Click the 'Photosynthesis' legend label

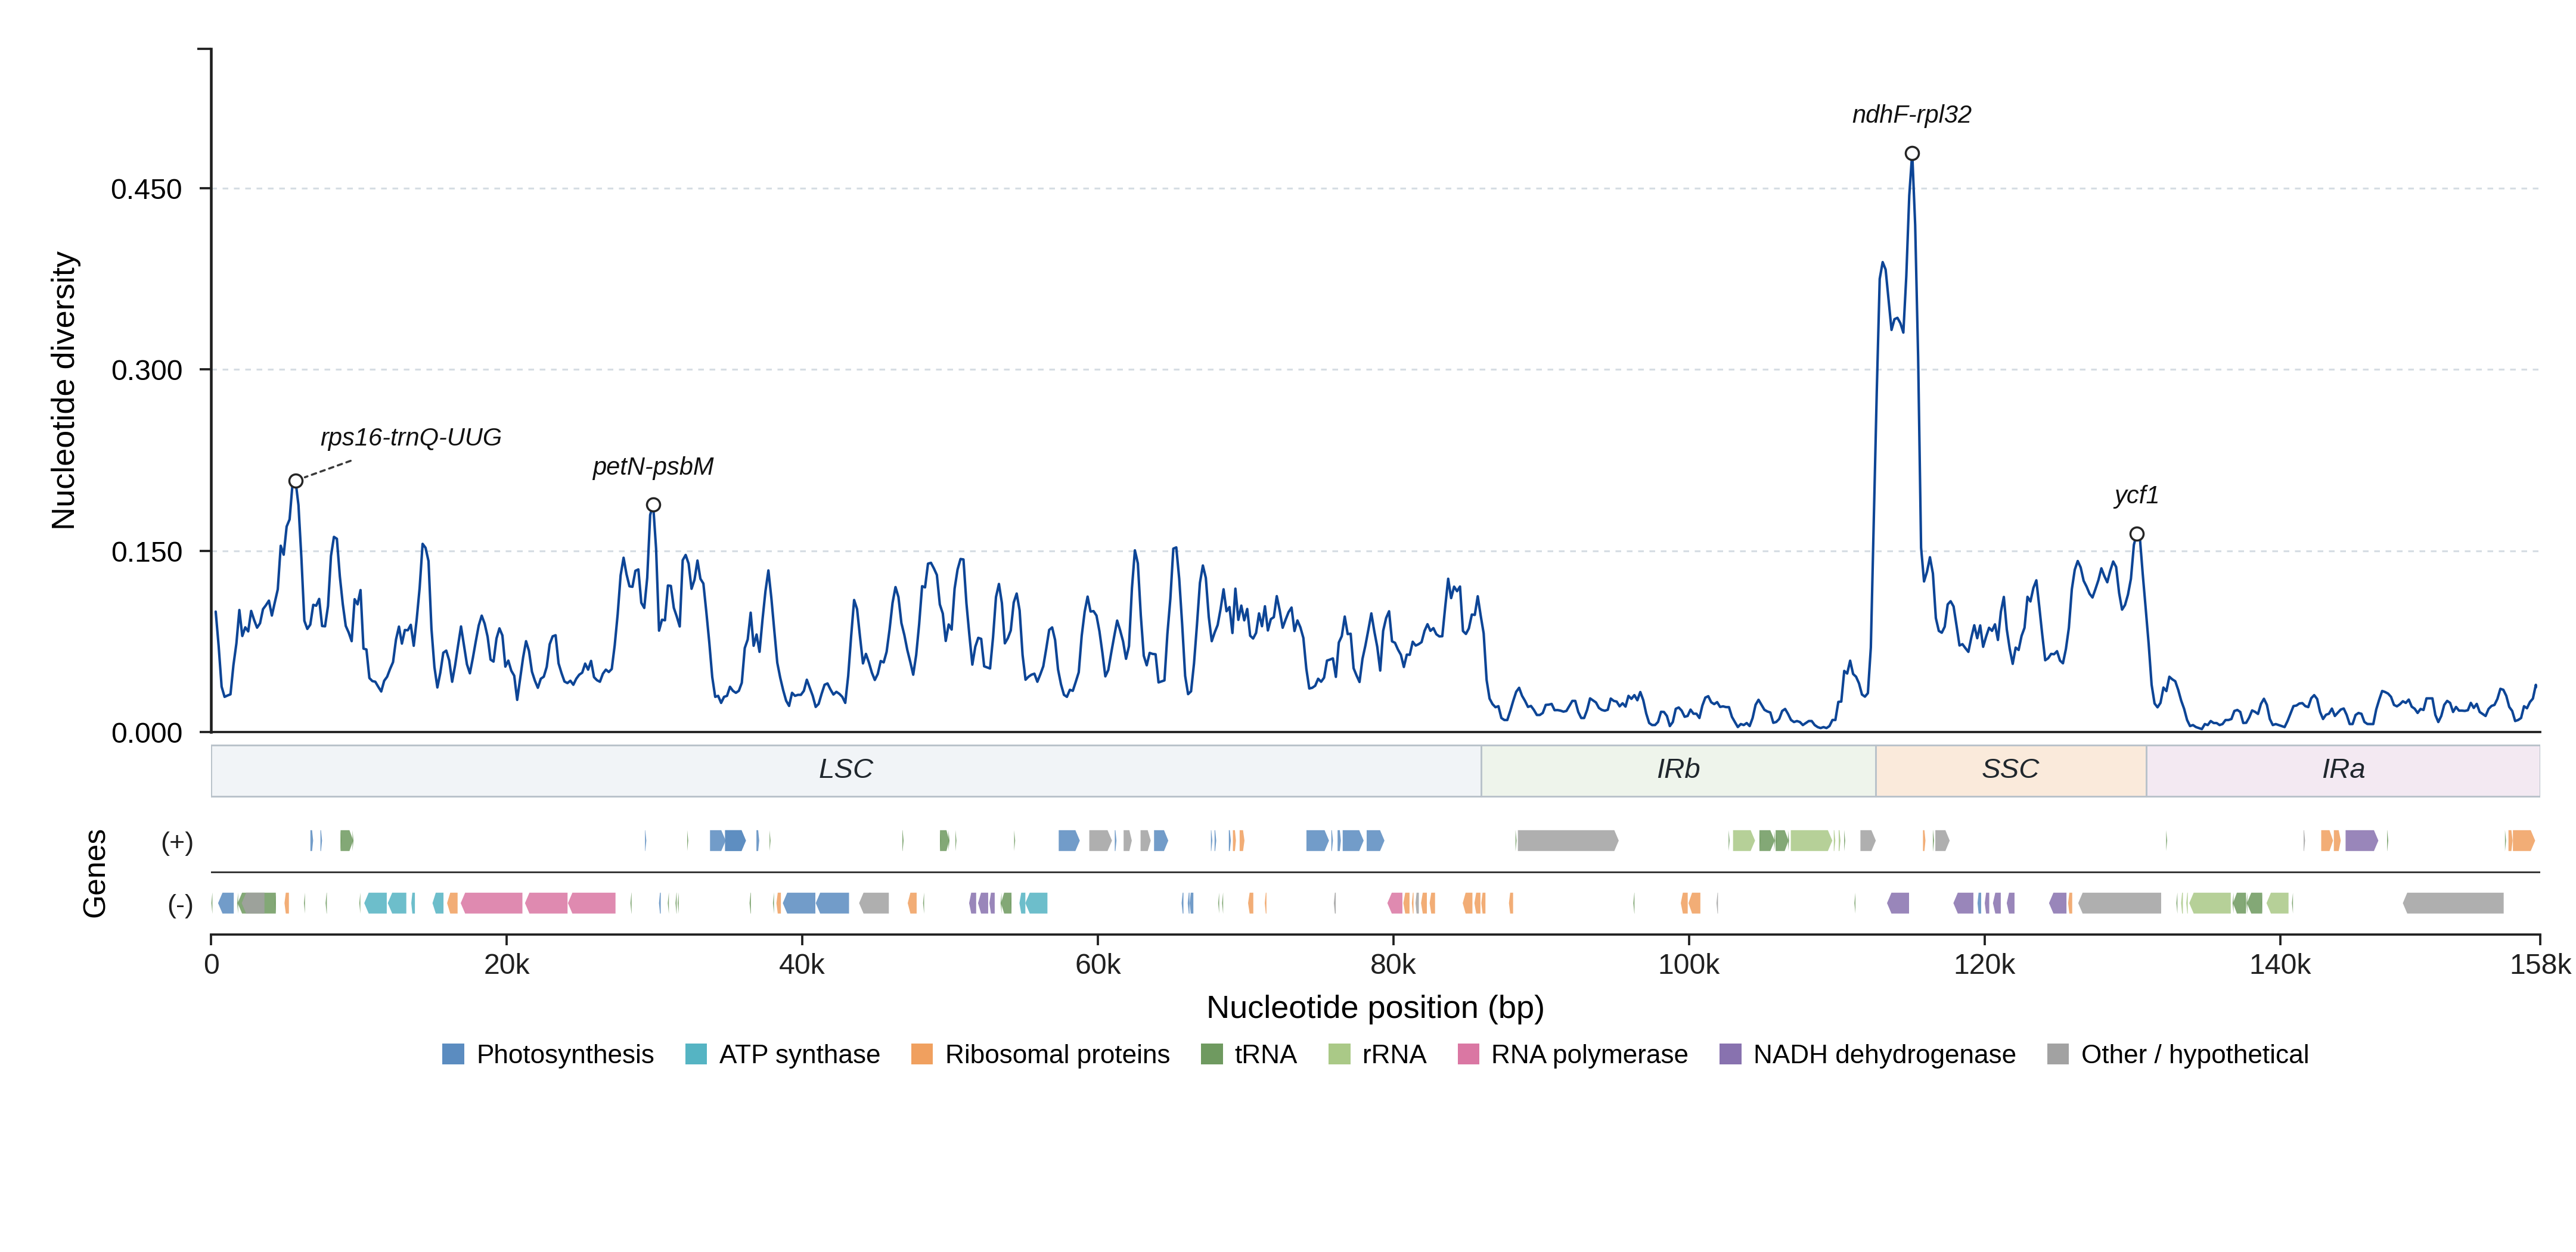[x=565, y=1054]
